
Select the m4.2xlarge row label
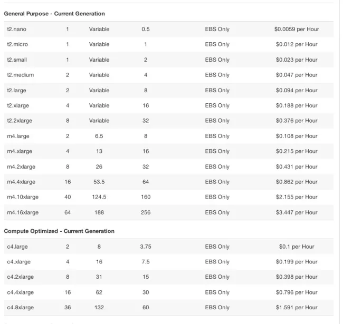(21, 166)
